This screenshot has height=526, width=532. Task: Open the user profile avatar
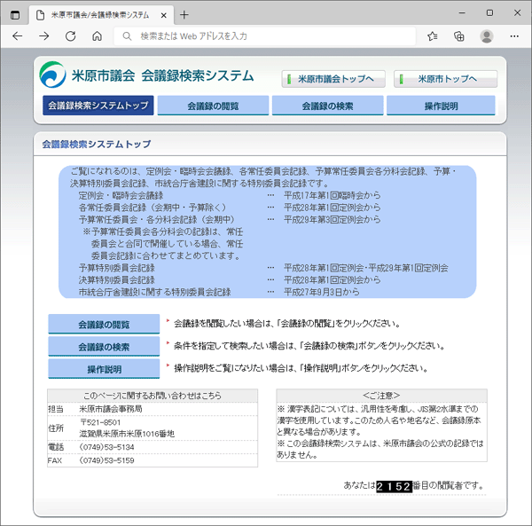pyautogui.click(x=487, y=36)
